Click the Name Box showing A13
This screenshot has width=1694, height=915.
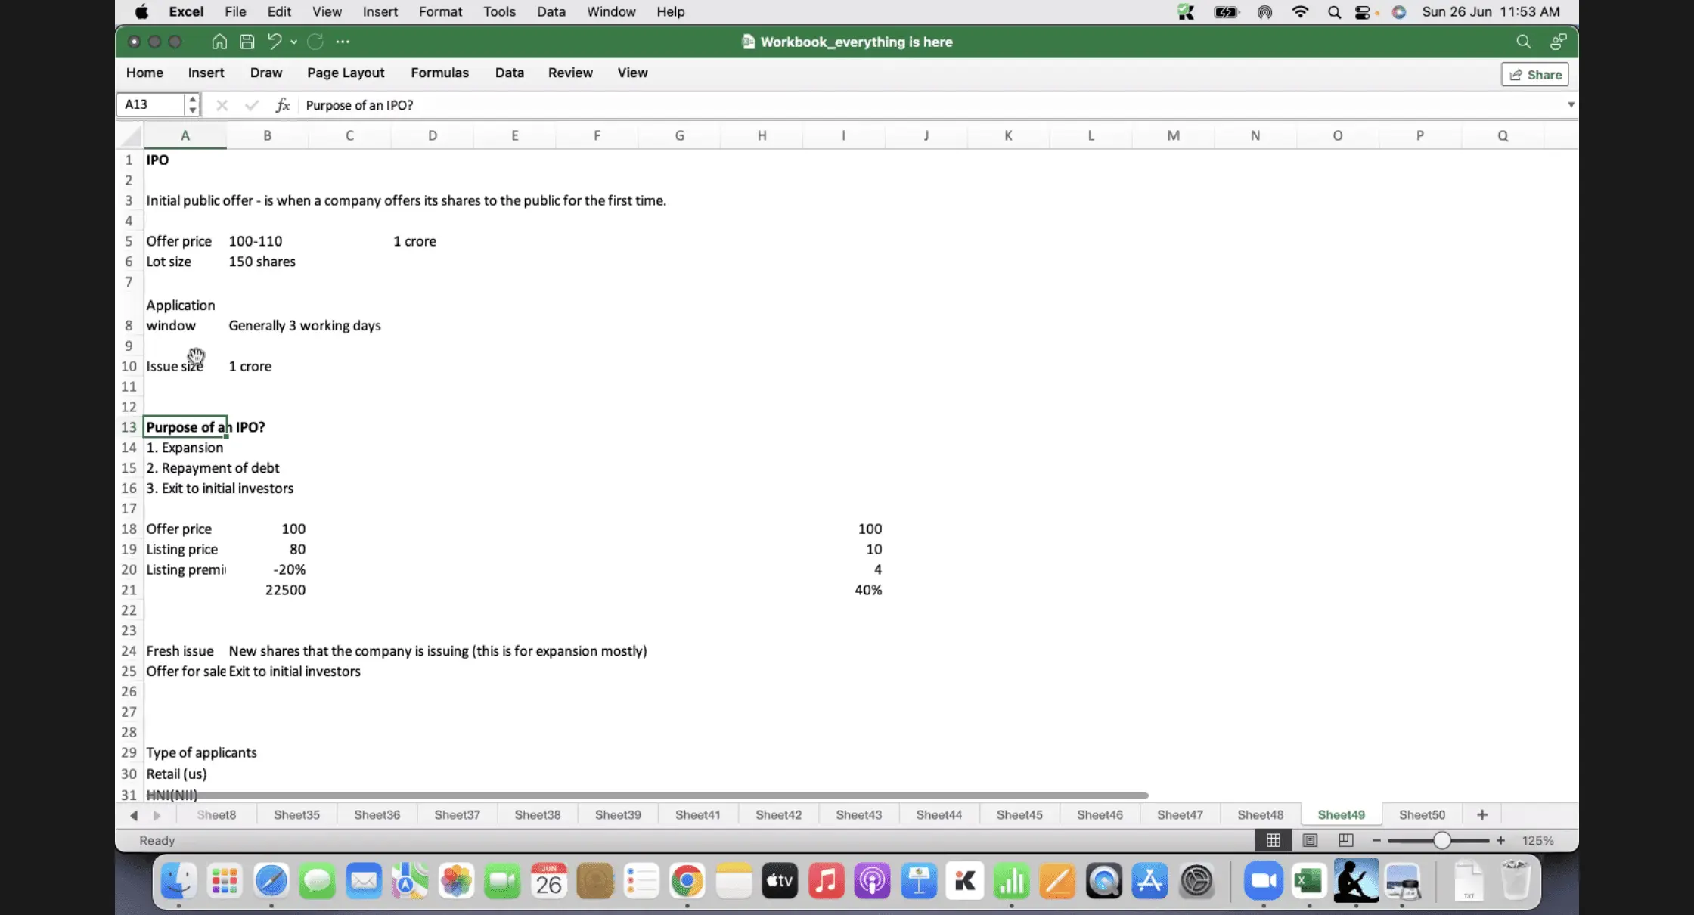point(151,104)
